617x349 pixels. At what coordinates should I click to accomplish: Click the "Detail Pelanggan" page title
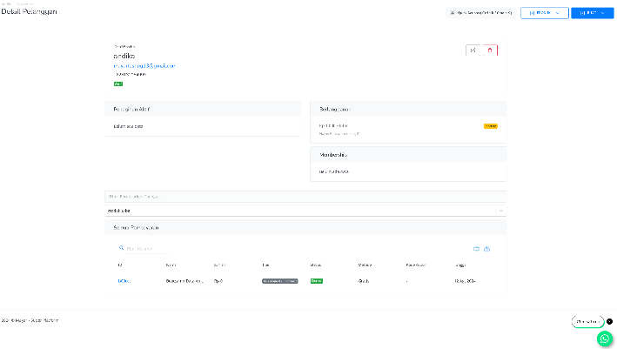pos(29,11)
